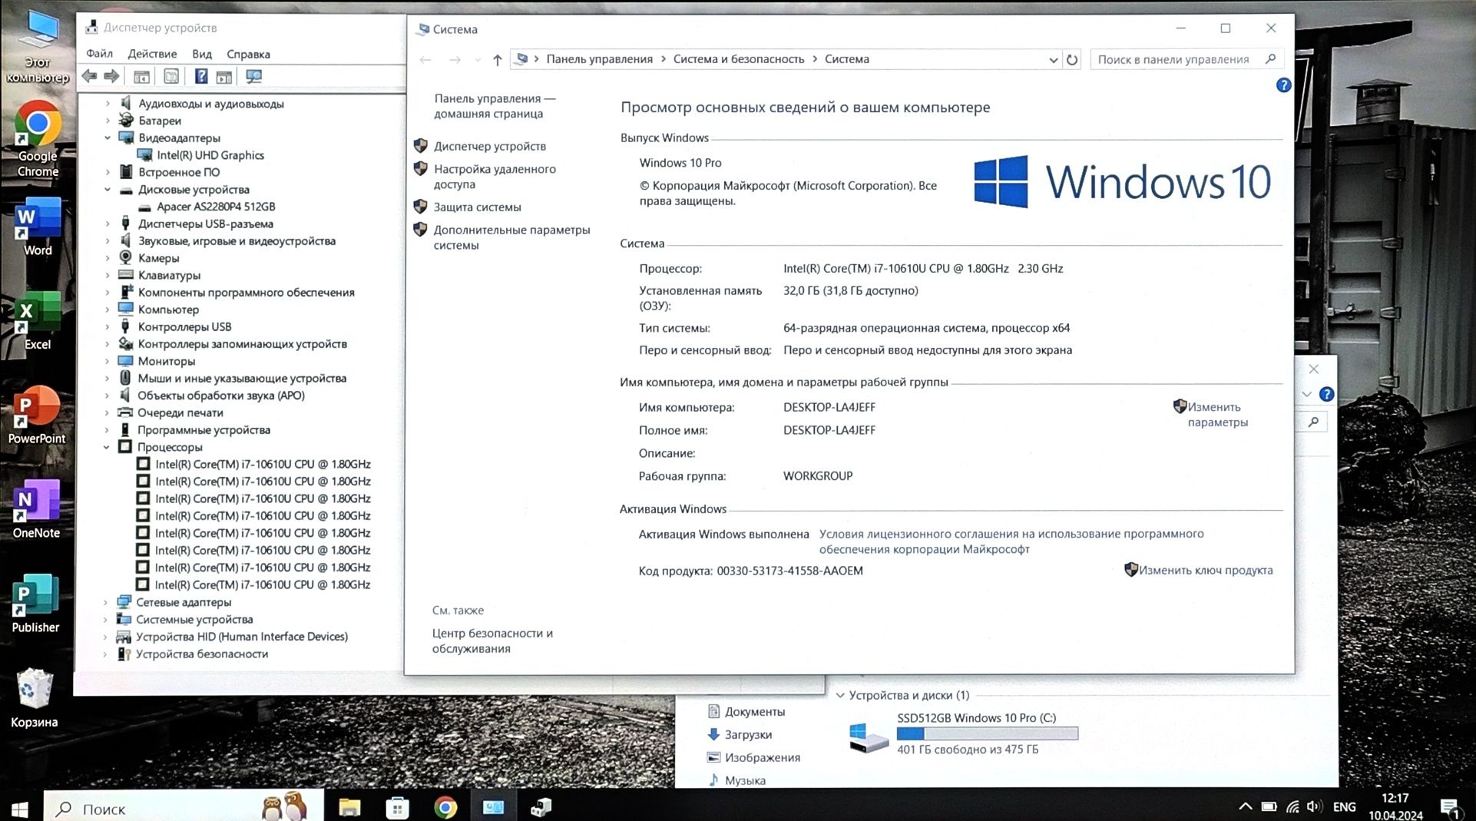Image resolution: width=1476 pixels, height=821 pixels.
Task: Click the search magnifier in control panel search
Action: (1270, 59)
